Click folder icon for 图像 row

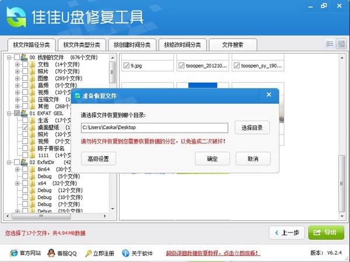click(x=33, y=79)
